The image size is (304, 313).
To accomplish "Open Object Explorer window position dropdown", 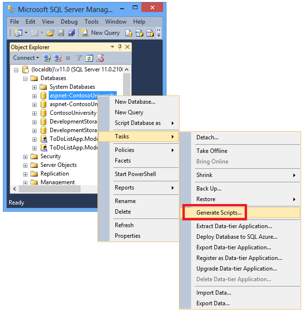I will coord(112,47).
